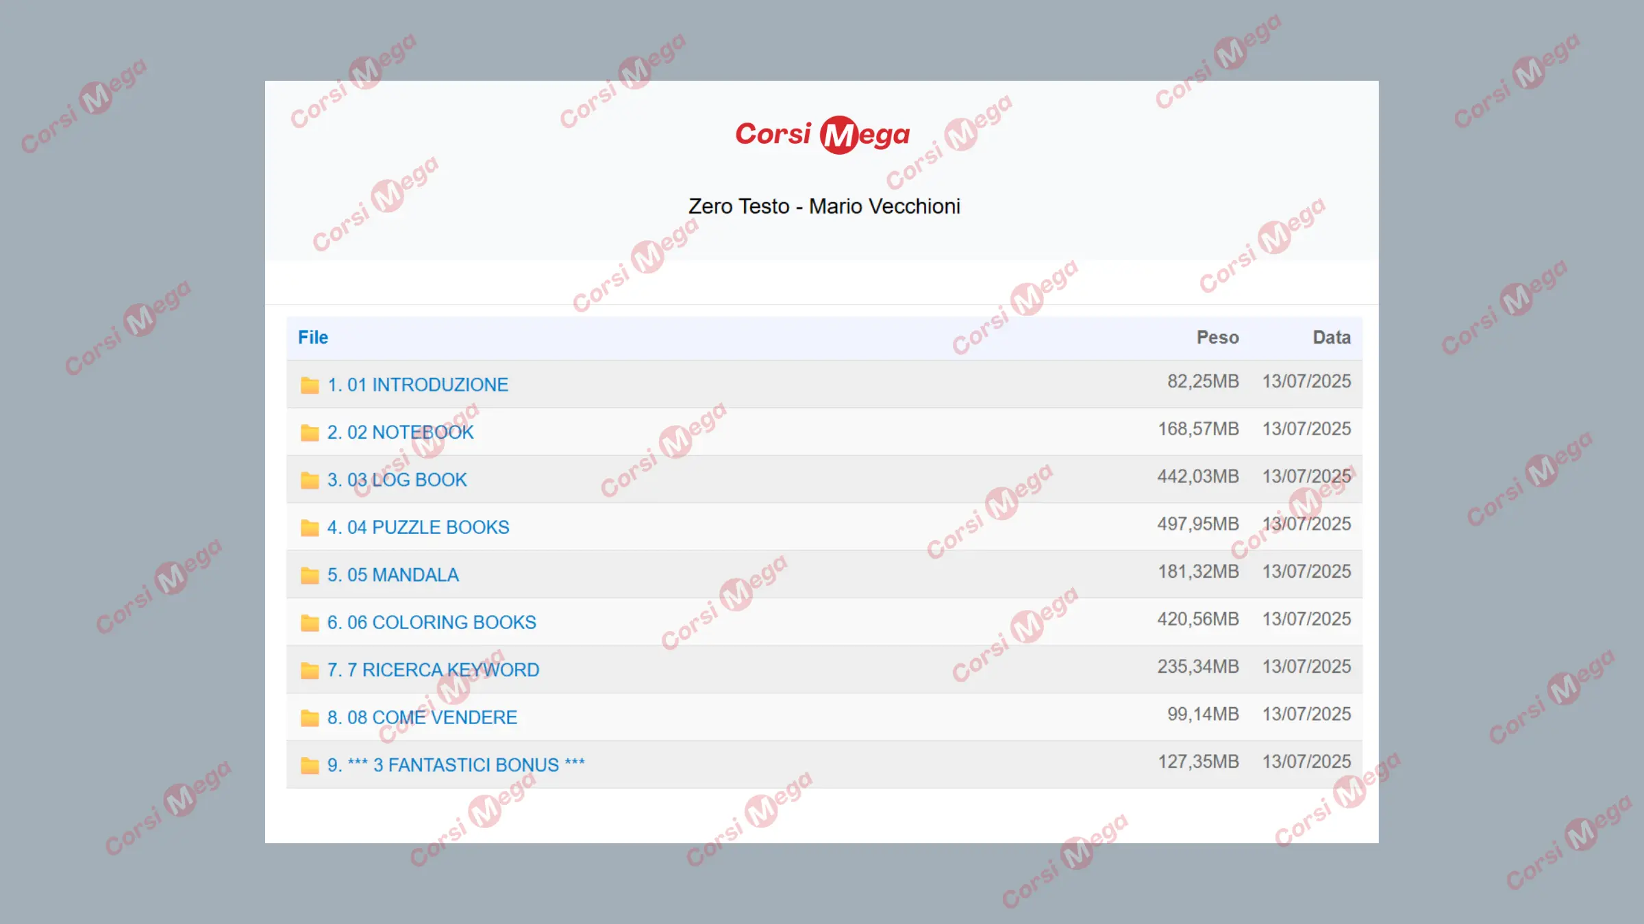
Task: Click the date in the 01 INTRODUZIONE row
Action: tap(1306, 381)
